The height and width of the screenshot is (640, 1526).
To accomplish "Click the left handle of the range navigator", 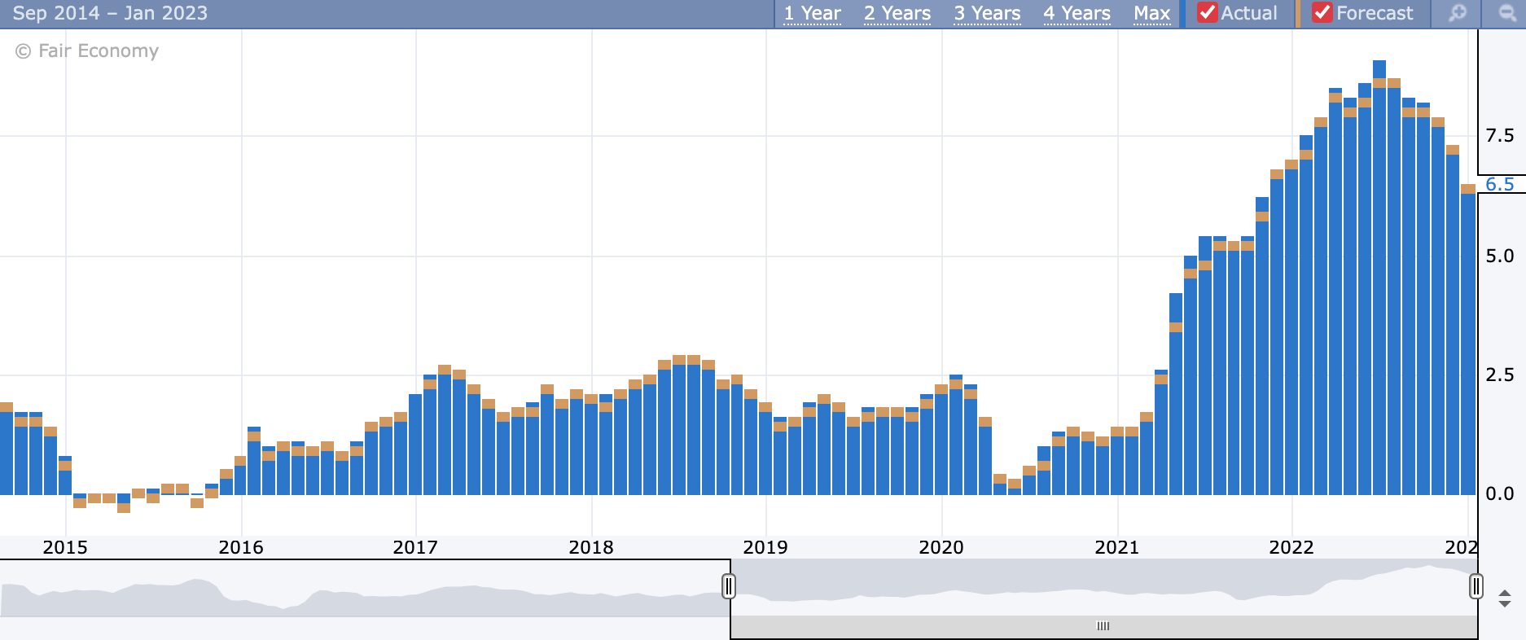I will [729, 586].
